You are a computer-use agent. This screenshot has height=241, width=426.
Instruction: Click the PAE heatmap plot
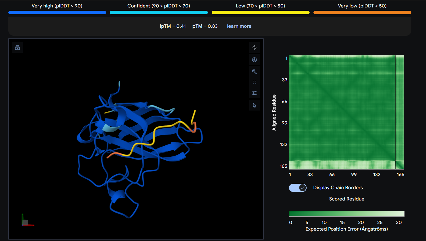pyautogui.click(x=347, y=112)
